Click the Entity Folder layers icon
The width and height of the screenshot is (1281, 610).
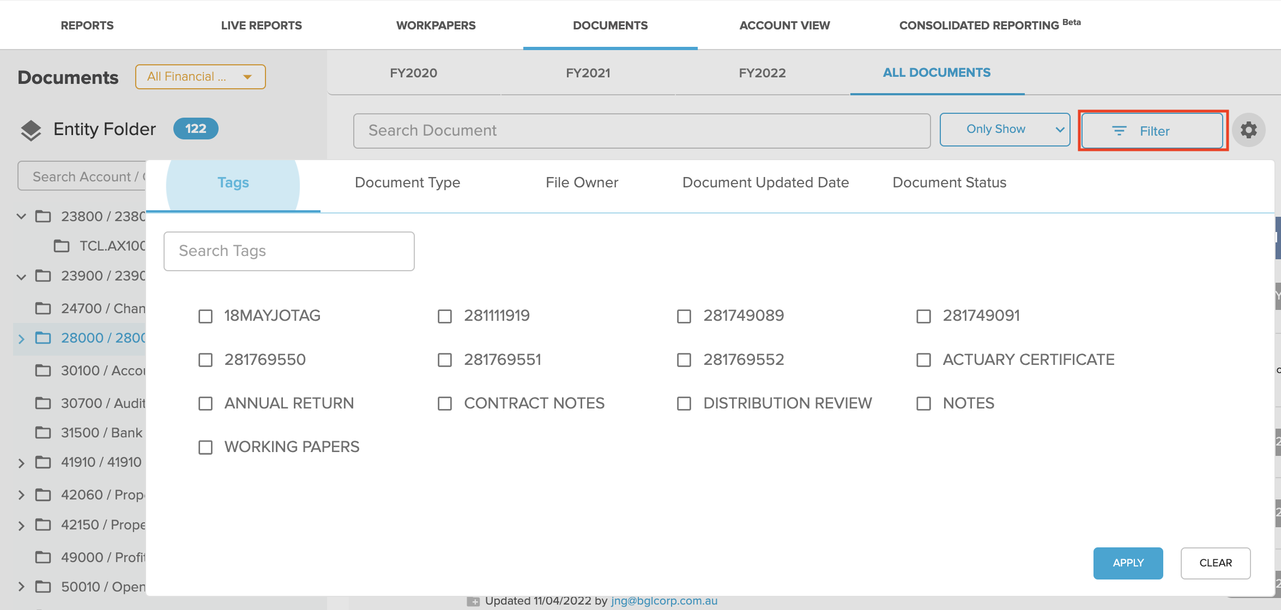31,130
